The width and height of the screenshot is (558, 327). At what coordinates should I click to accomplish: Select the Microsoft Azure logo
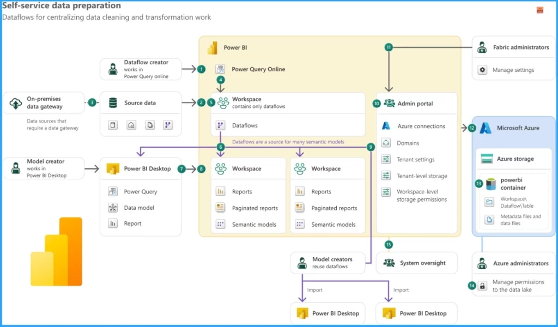tap(486, 128)
